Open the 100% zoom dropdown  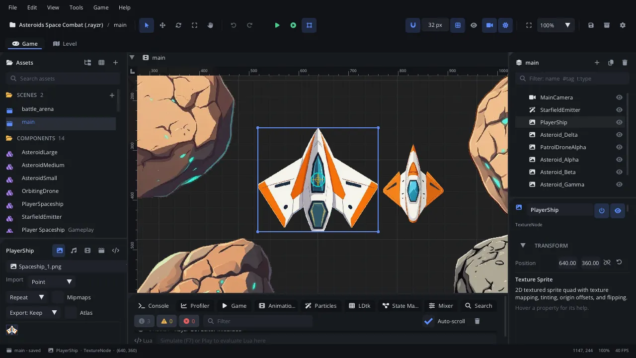(556, 25)
